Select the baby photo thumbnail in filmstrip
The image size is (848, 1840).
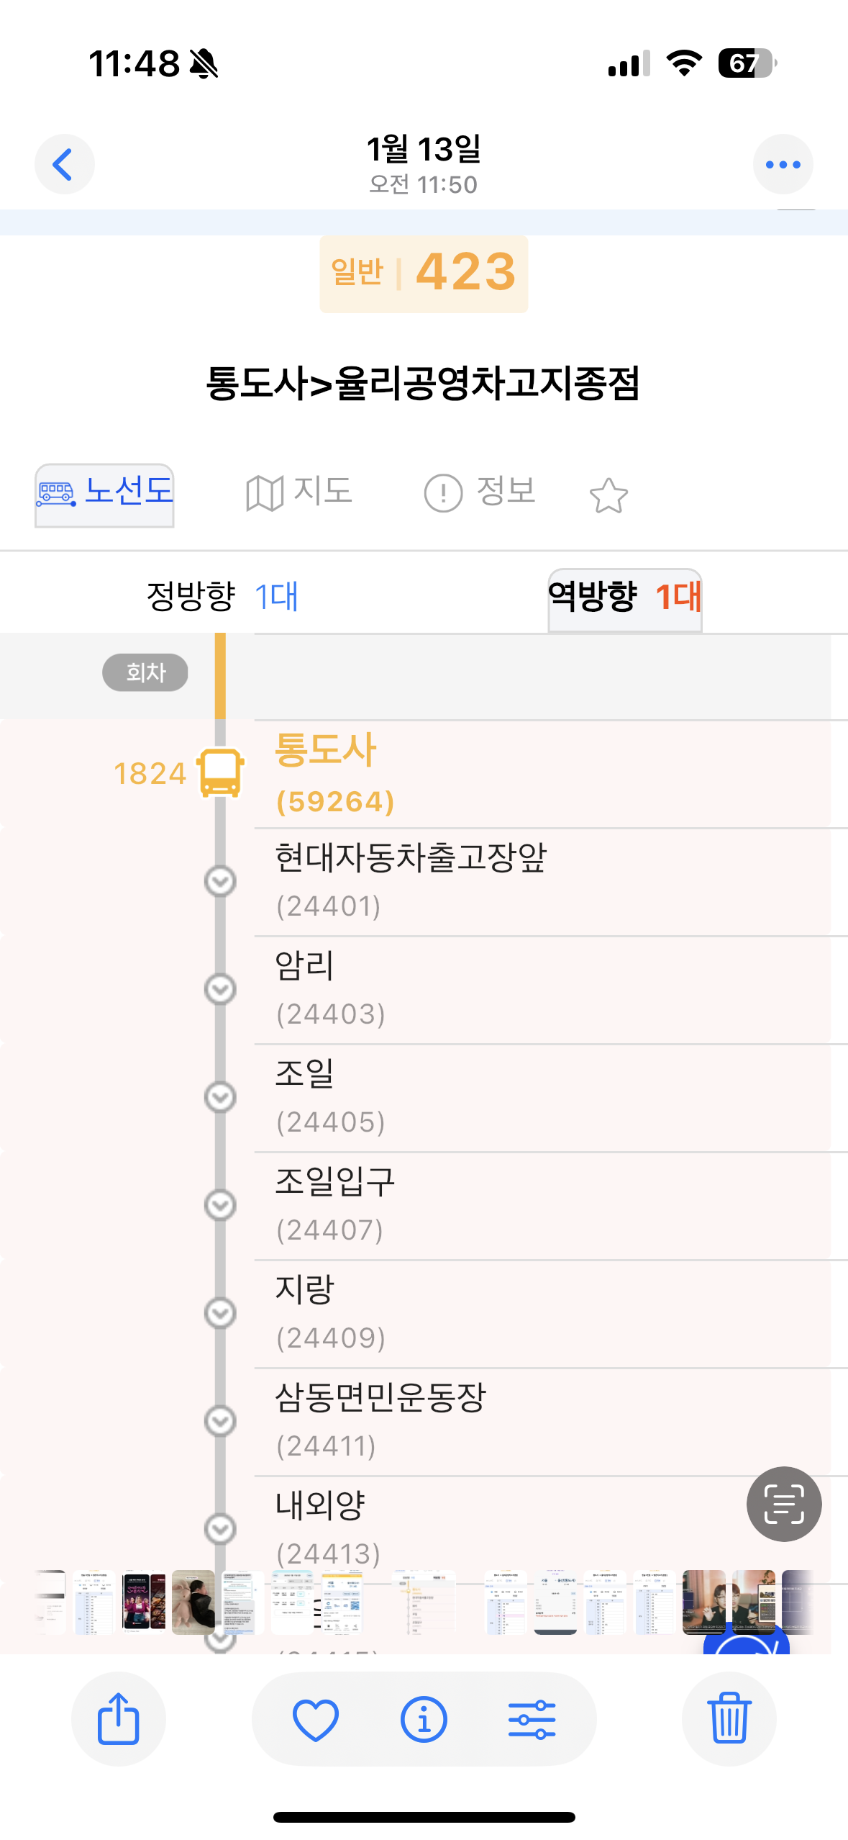pyautogui.click(x=193, y=1602)
